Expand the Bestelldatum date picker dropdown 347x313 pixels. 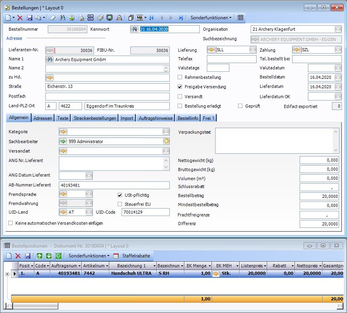click(338, 77)
